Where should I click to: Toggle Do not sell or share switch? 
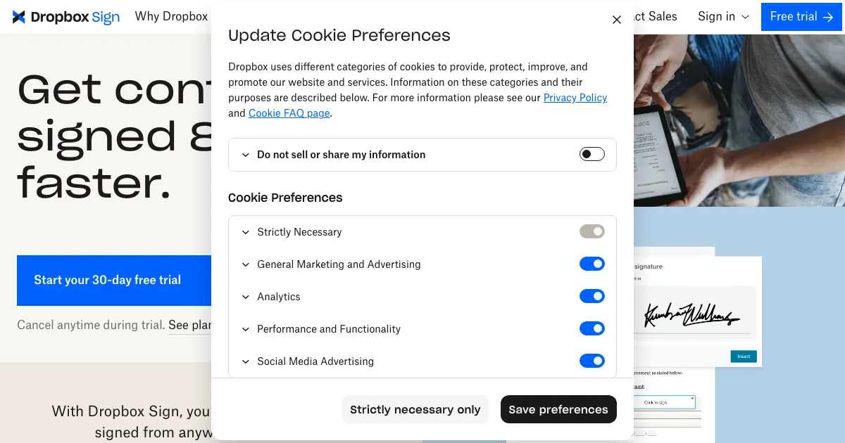point(591,154)
